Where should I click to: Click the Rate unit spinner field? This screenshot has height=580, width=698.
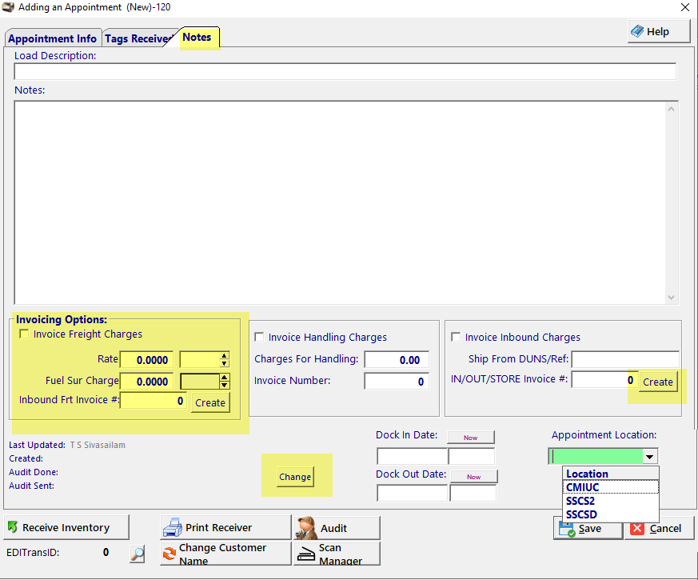(x=200, y=359)
